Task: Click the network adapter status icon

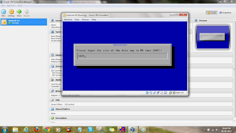Action: coord(158,93)
